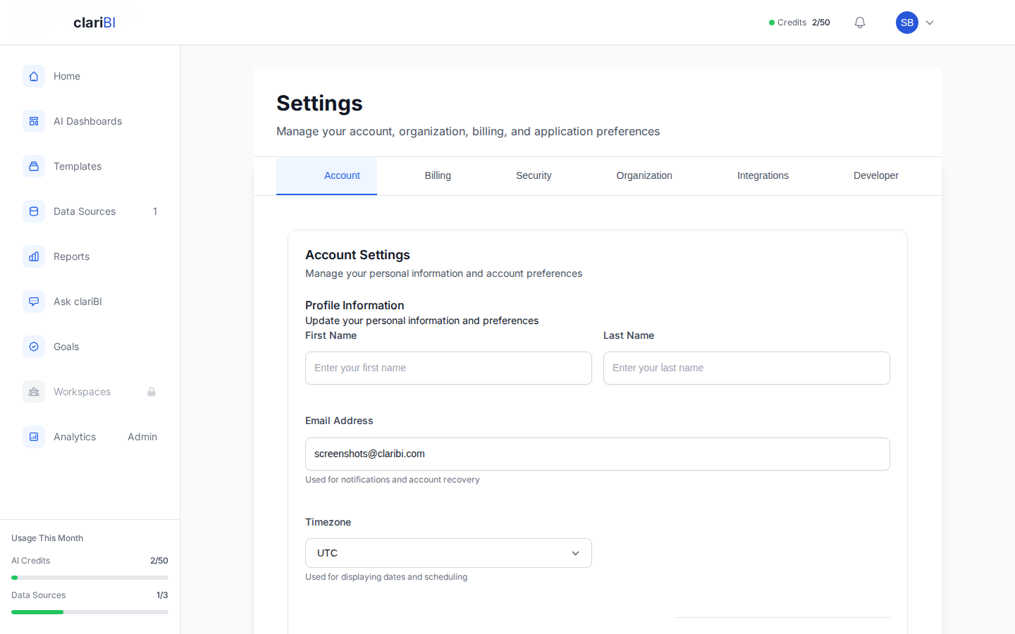Select the Goals checkmark icon
The image size is (1015, 634).
[34, 346]
